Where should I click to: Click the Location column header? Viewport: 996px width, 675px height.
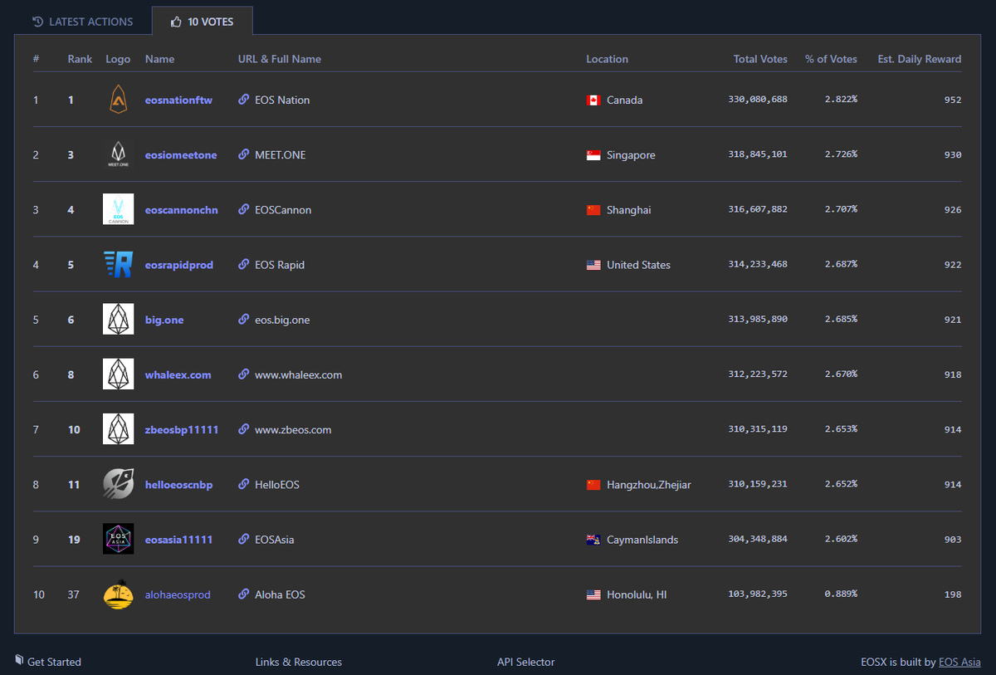tap(607, 59)
